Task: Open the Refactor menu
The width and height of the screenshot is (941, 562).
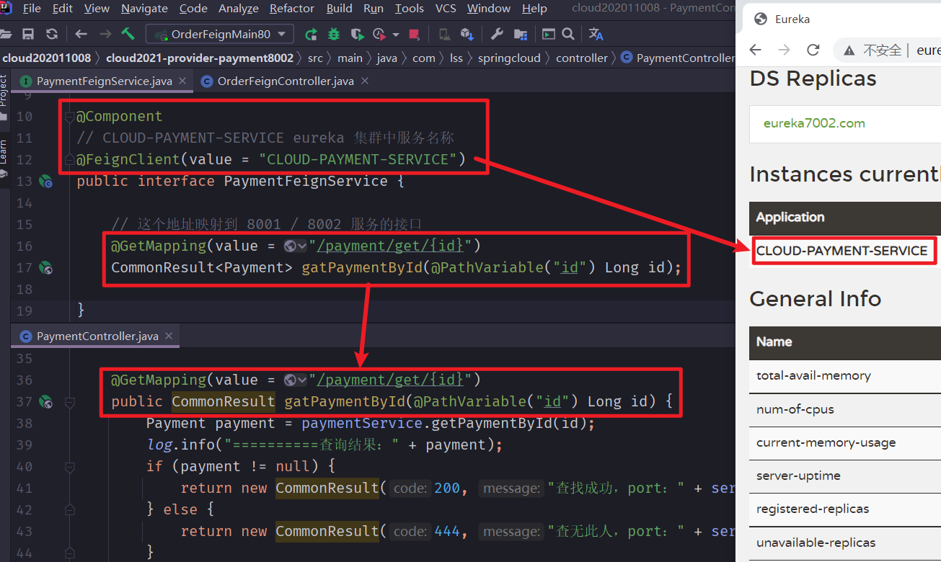Action: coord(292,9)
